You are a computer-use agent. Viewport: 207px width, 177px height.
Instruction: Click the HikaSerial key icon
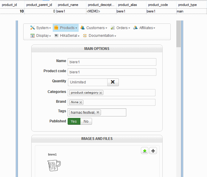56,36
